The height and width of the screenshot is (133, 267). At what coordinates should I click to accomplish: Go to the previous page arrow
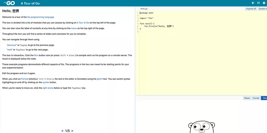click(62, 131)
